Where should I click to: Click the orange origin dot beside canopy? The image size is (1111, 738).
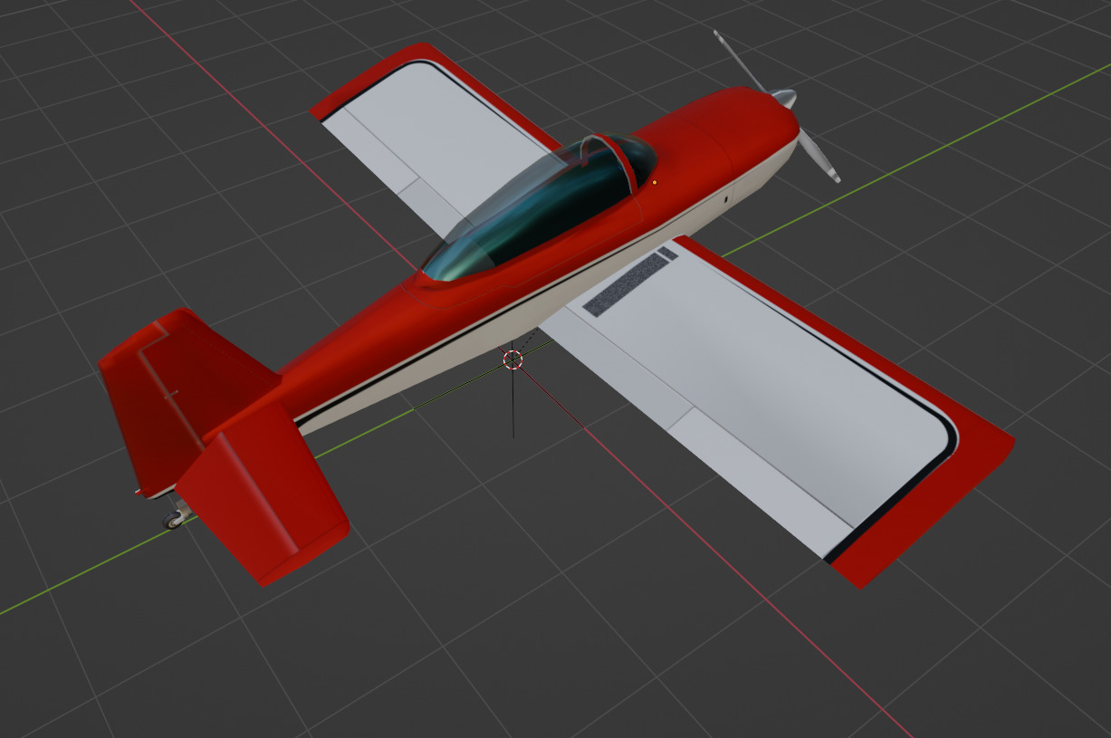[655, 182]
